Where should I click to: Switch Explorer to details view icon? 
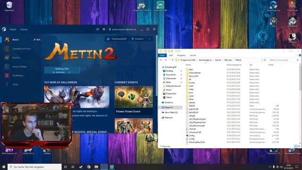tap(296, 146)
